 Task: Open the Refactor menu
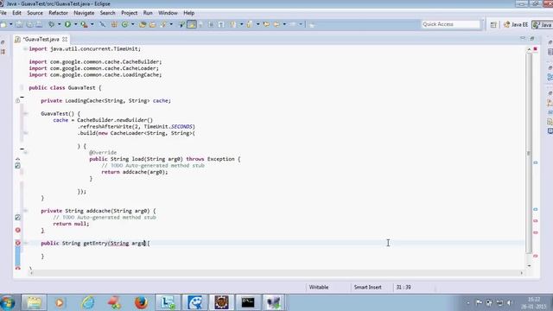tap(58, 13)
